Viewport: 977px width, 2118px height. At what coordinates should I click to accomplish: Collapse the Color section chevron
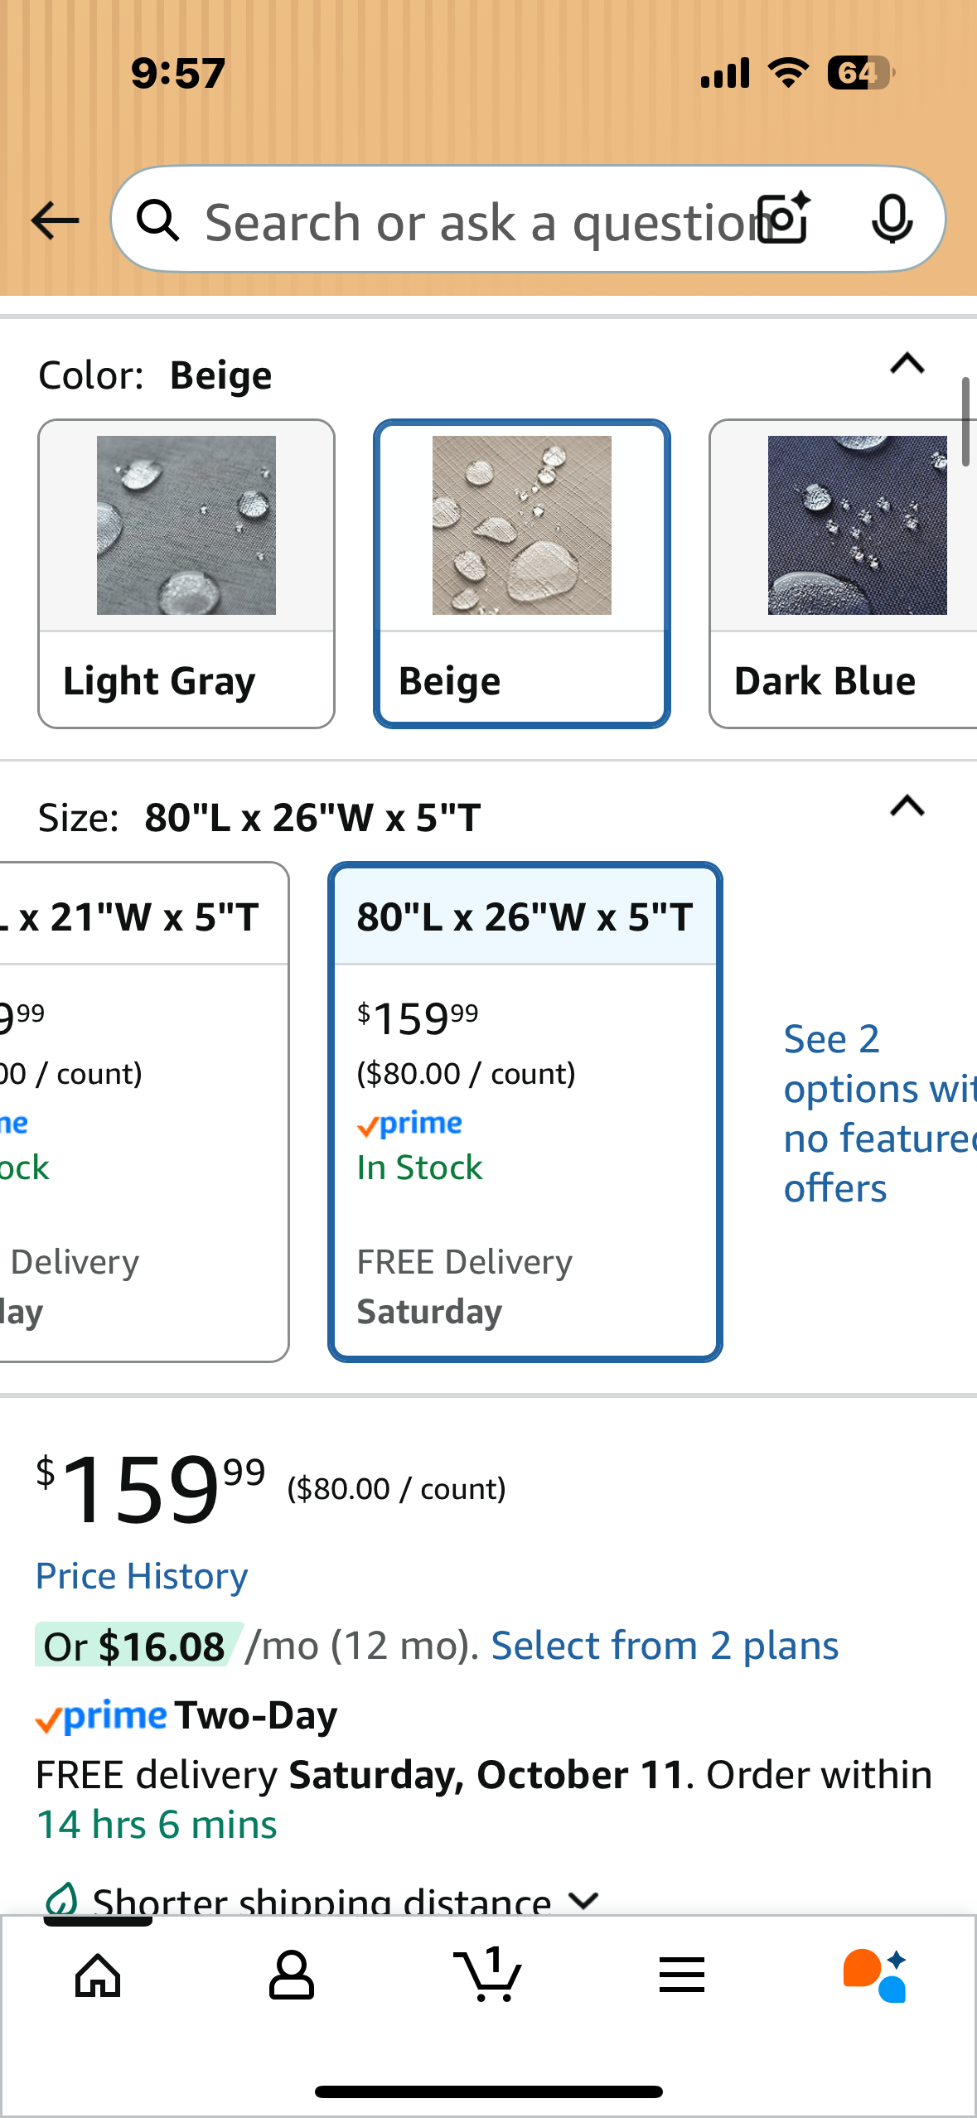[907, 364]
